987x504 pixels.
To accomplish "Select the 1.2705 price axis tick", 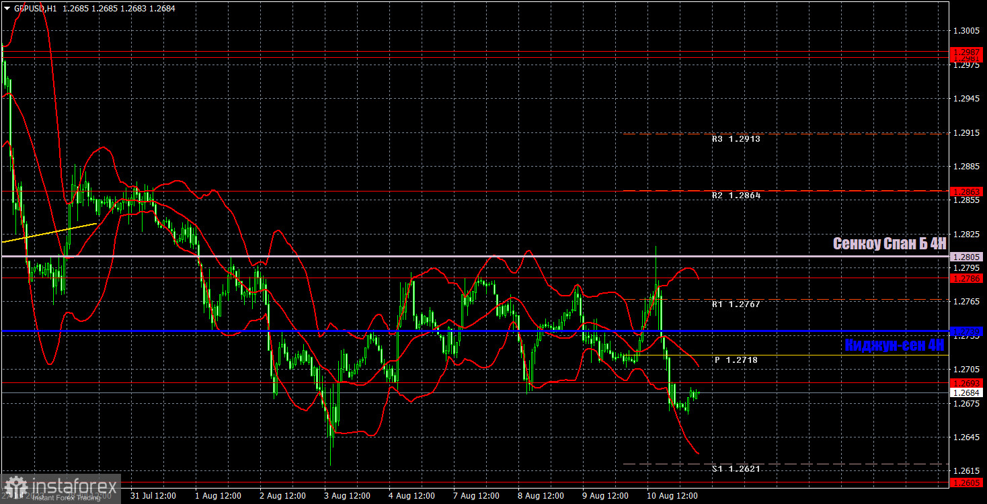I will [x=965, y=370].
